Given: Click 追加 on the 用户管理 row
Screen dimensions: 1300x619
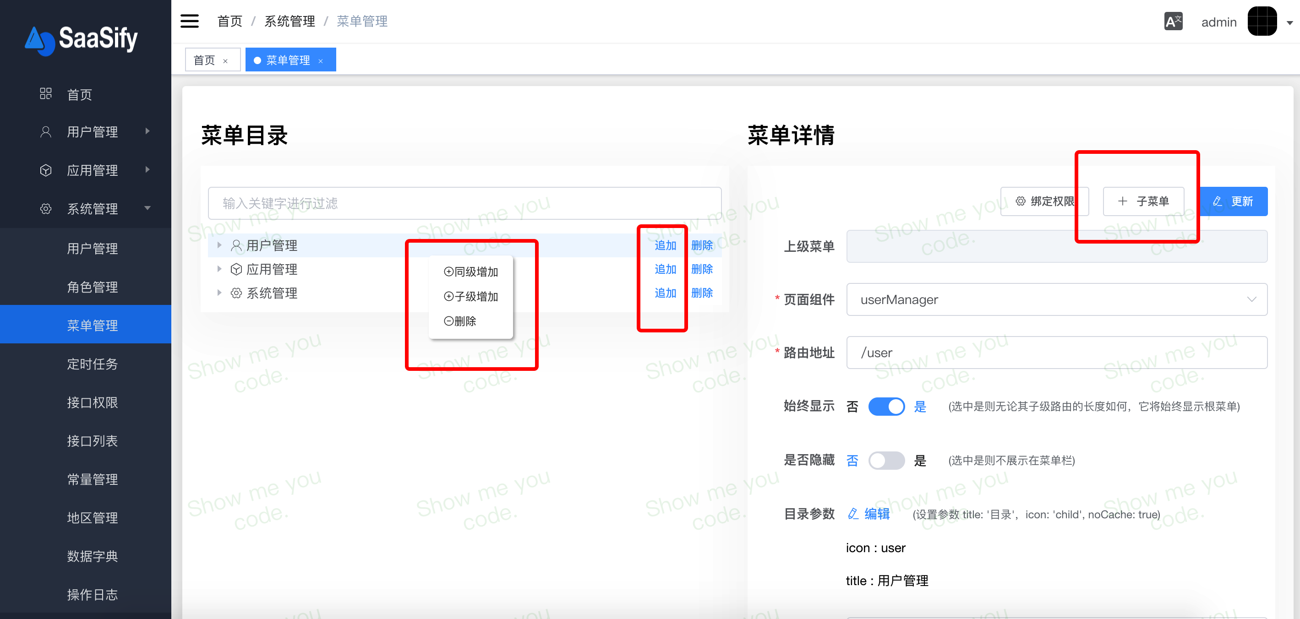Looking at the screenshot, I should [x=665, y=245].
